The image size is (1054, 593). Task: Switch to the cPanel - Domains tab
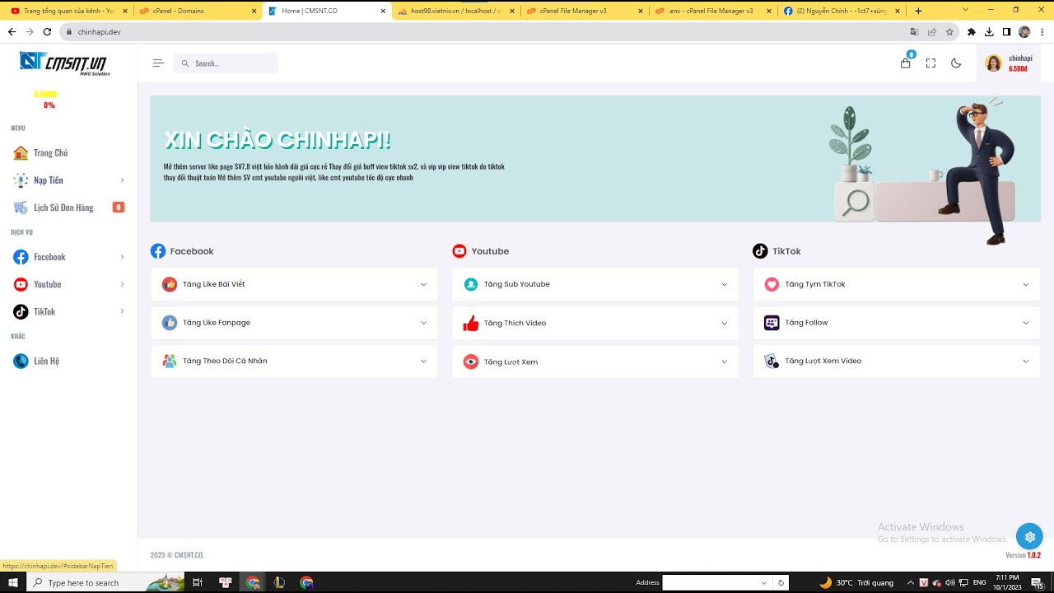point(198,11)
